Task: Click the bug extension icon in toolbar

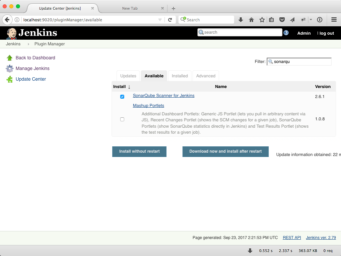Action: click(x=303, y=20)
